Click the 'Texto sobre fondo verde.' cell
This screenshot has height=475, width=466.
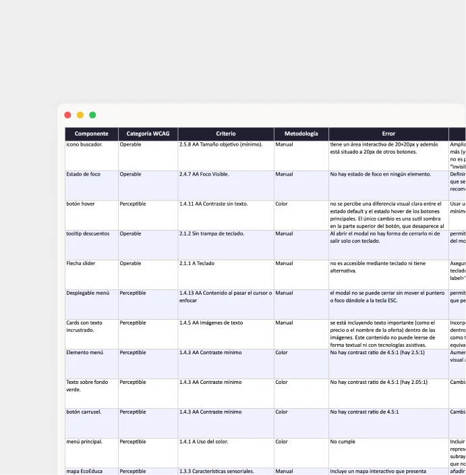92,393
